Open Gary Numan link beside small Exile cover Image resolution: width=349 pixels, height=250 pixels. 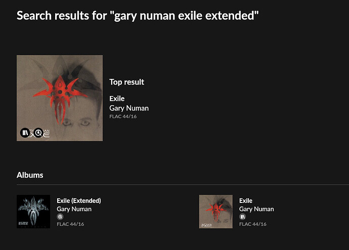click(x=256, y=209)
